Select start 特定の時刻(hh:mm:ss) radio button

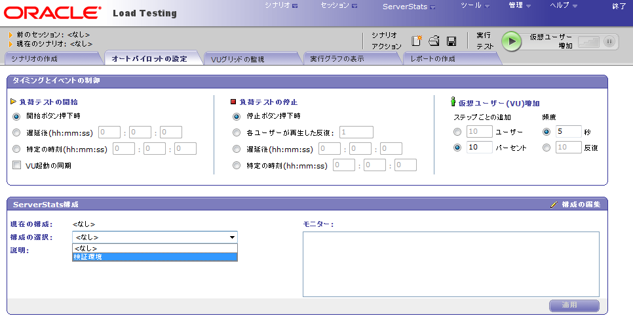pyautogui.click(x=16, y=149)
